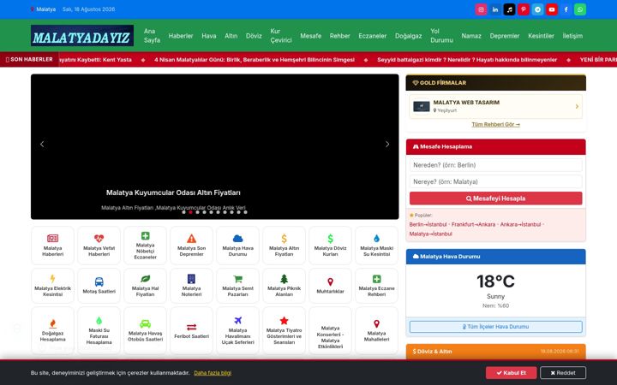Screen dimensions: 617x385
Task: Select the Malatya→İstanbul popular route
Action: tap(430, 234)
